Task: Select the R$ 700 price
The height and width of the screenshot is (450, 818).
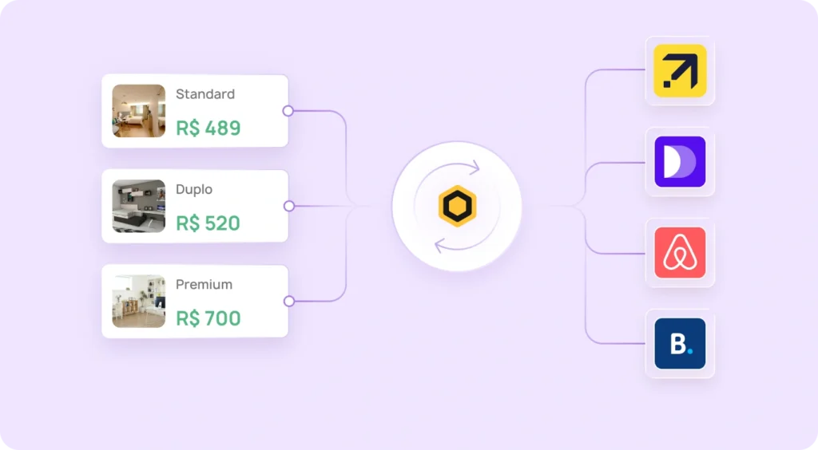Action: [x=208, y=318]
